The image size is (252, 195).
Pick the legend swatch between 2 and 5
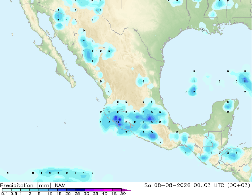(34, 190)
